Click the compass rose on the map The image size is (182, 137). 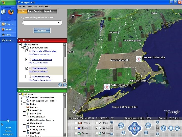(74, 110)
